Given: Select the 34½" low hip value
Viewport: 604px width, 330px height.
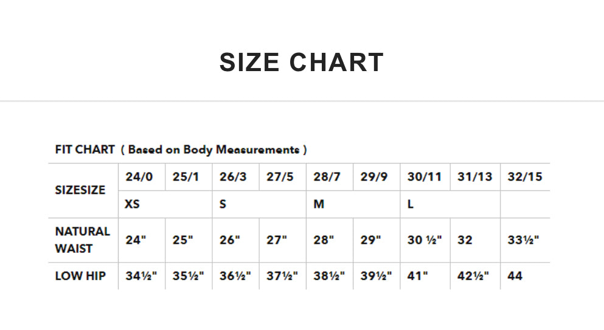Looking at the screenshot, I should [x=141, y=276].
